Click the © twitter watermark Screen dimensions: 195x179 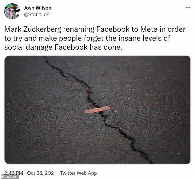tap(9, 177)
